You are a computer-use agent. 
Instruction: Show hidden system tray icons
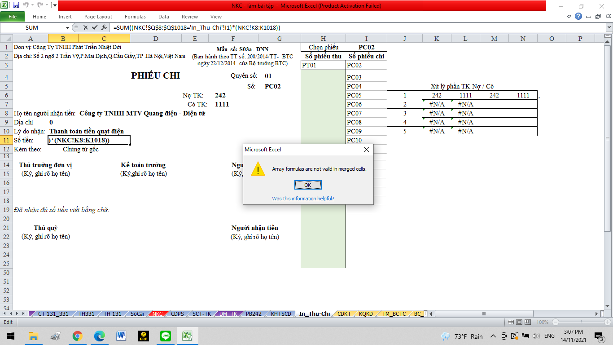[493, 336]
